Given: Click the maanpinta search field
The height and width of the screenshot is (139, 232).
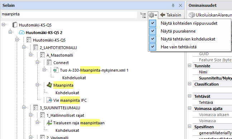Looking at the screenshot, I should click(69, 14).
